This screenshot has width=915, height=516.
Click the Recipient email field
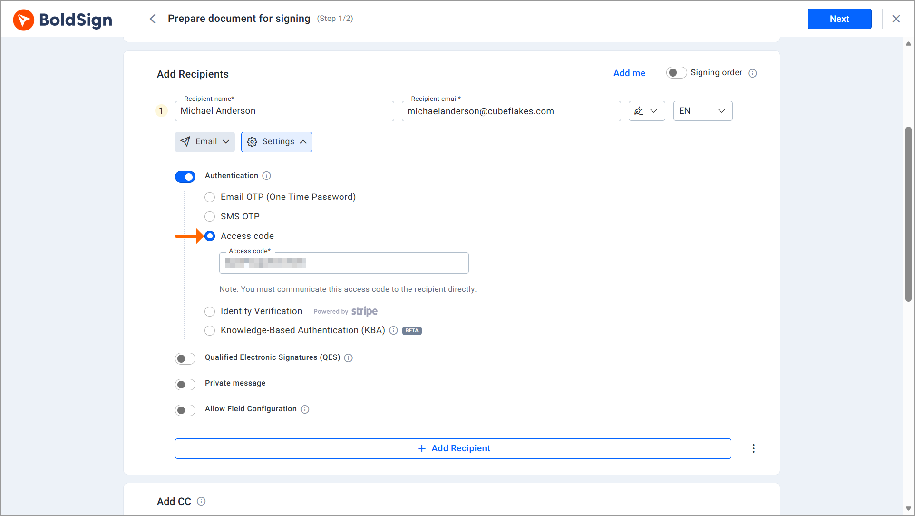(511, 111)
